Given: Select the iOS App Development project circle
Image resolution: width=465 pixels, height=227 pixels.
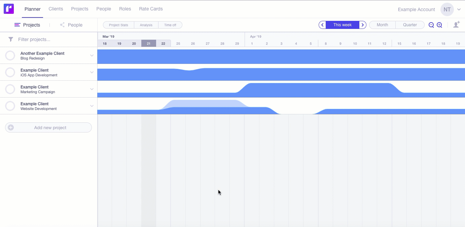Looking at the screenshot, I should 10,72.
